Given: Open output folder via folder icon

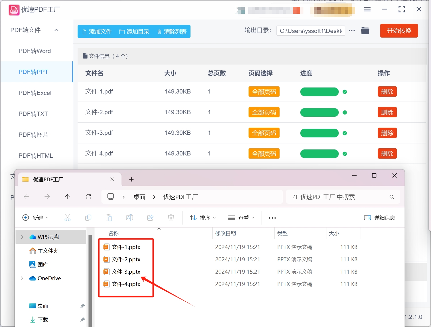Looking at the screenshot, I should [365, 30].
